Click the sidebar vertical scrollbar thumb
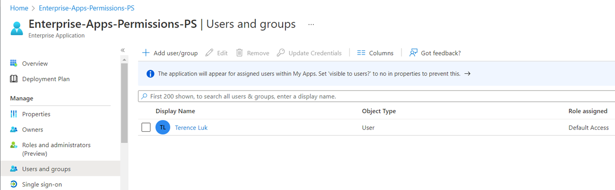Screen dimensions: 615x190 click(124, 103)
